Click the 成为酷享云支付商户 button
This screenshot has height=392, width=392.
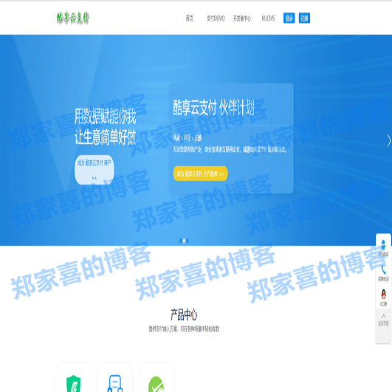click(x=94, y=170)
